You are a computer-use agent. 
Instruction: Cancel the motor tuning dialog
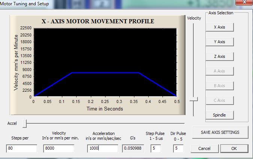click(x=204, y=148)
